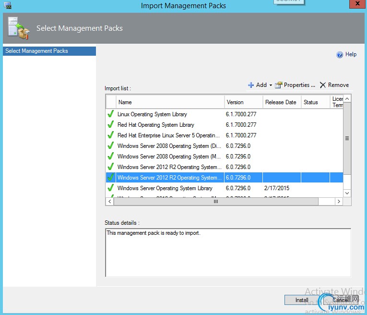Image resolution: width=367 pixels, height=315 pixels.
Task: Sort list by Release Date column header
Action: [x=282, y=102]
